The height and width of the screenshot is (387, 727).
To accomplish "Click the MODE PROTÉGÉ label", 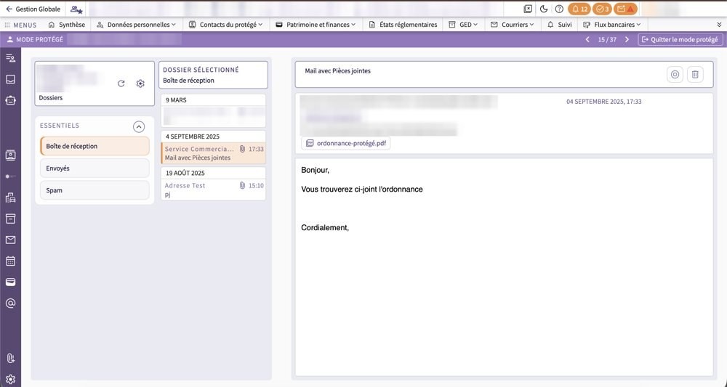I will coord(35,40).
